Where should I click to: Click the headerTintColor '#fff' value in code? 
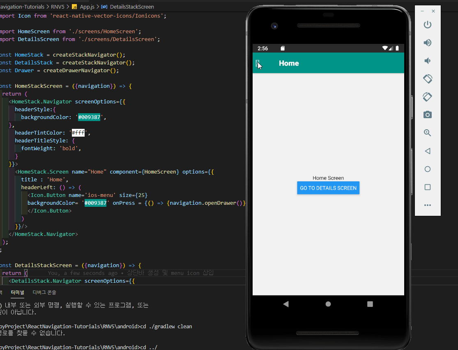coord(78,133)
